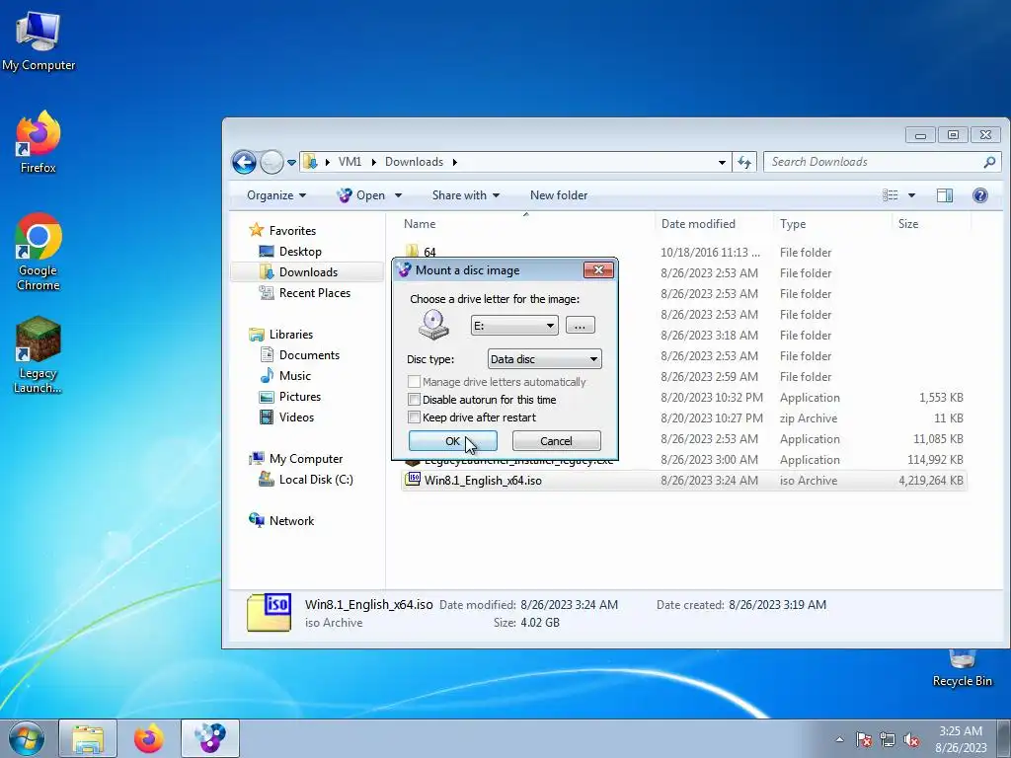Select Libraries in navigation pane
Image resolution: width=1011 pixels, height=758 pixels.
(x=291, y=334)
